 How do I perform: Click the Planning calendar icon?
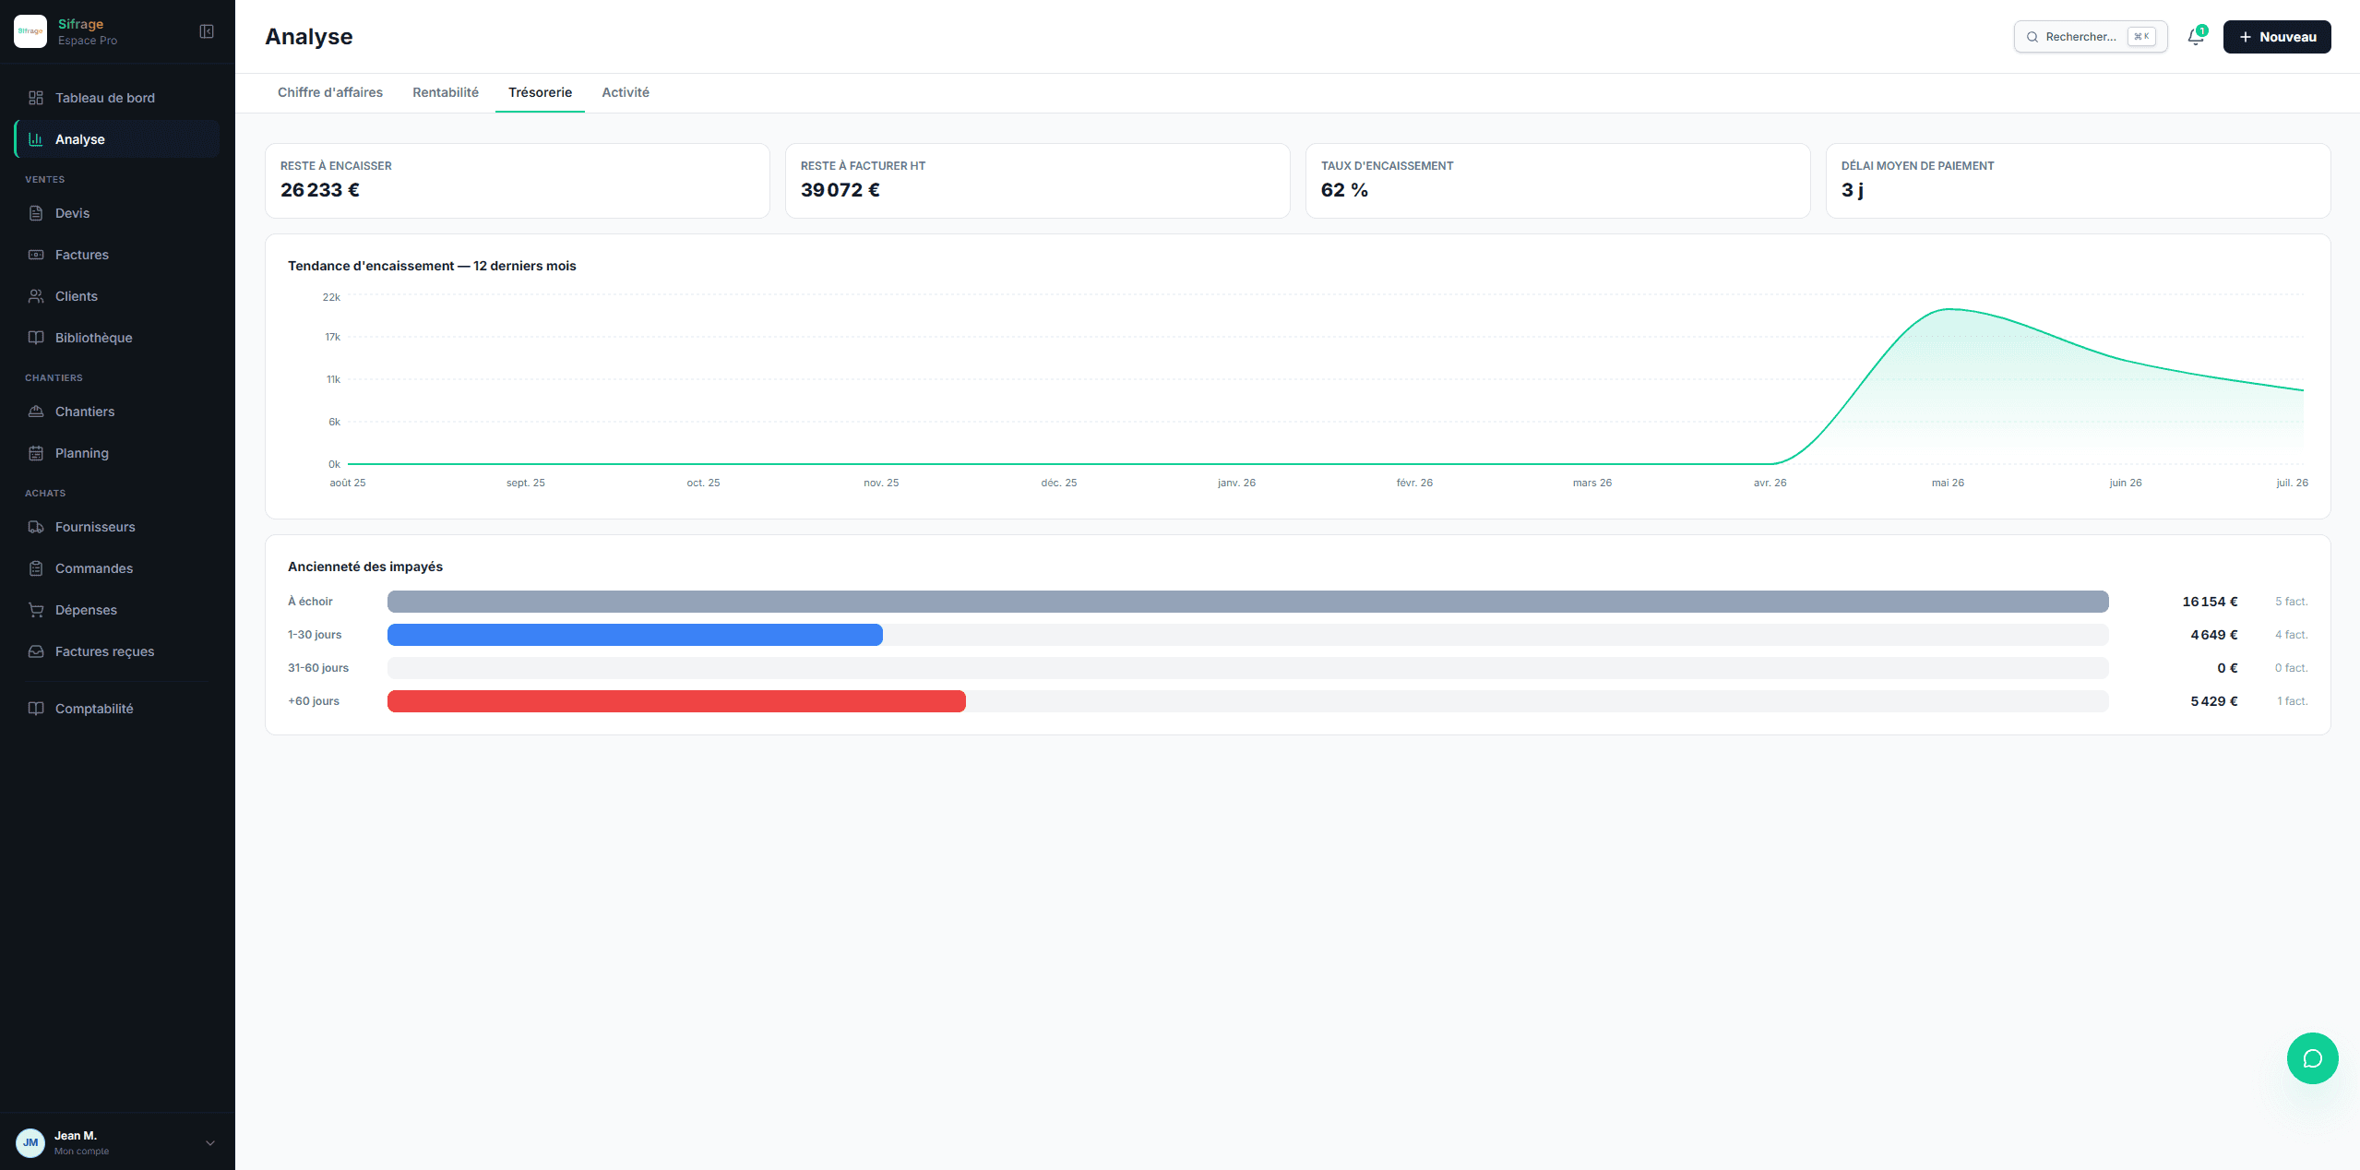(x=36, y=453)
